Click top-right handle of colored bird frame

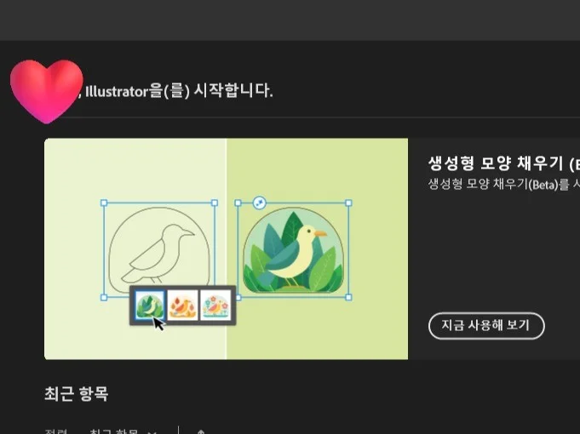[x=348, y=203]
